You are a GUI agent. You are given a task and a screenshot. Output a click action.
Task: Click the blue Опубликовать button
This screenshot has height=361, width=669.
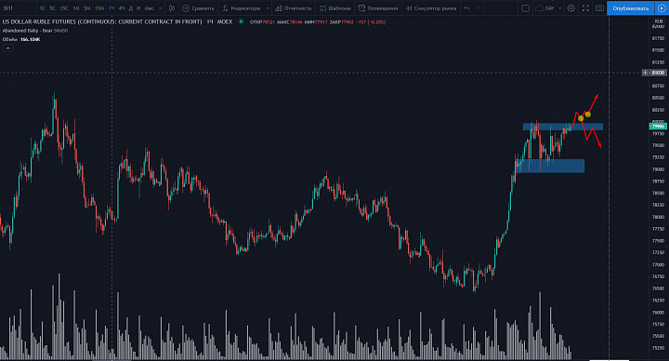(630, 8)
